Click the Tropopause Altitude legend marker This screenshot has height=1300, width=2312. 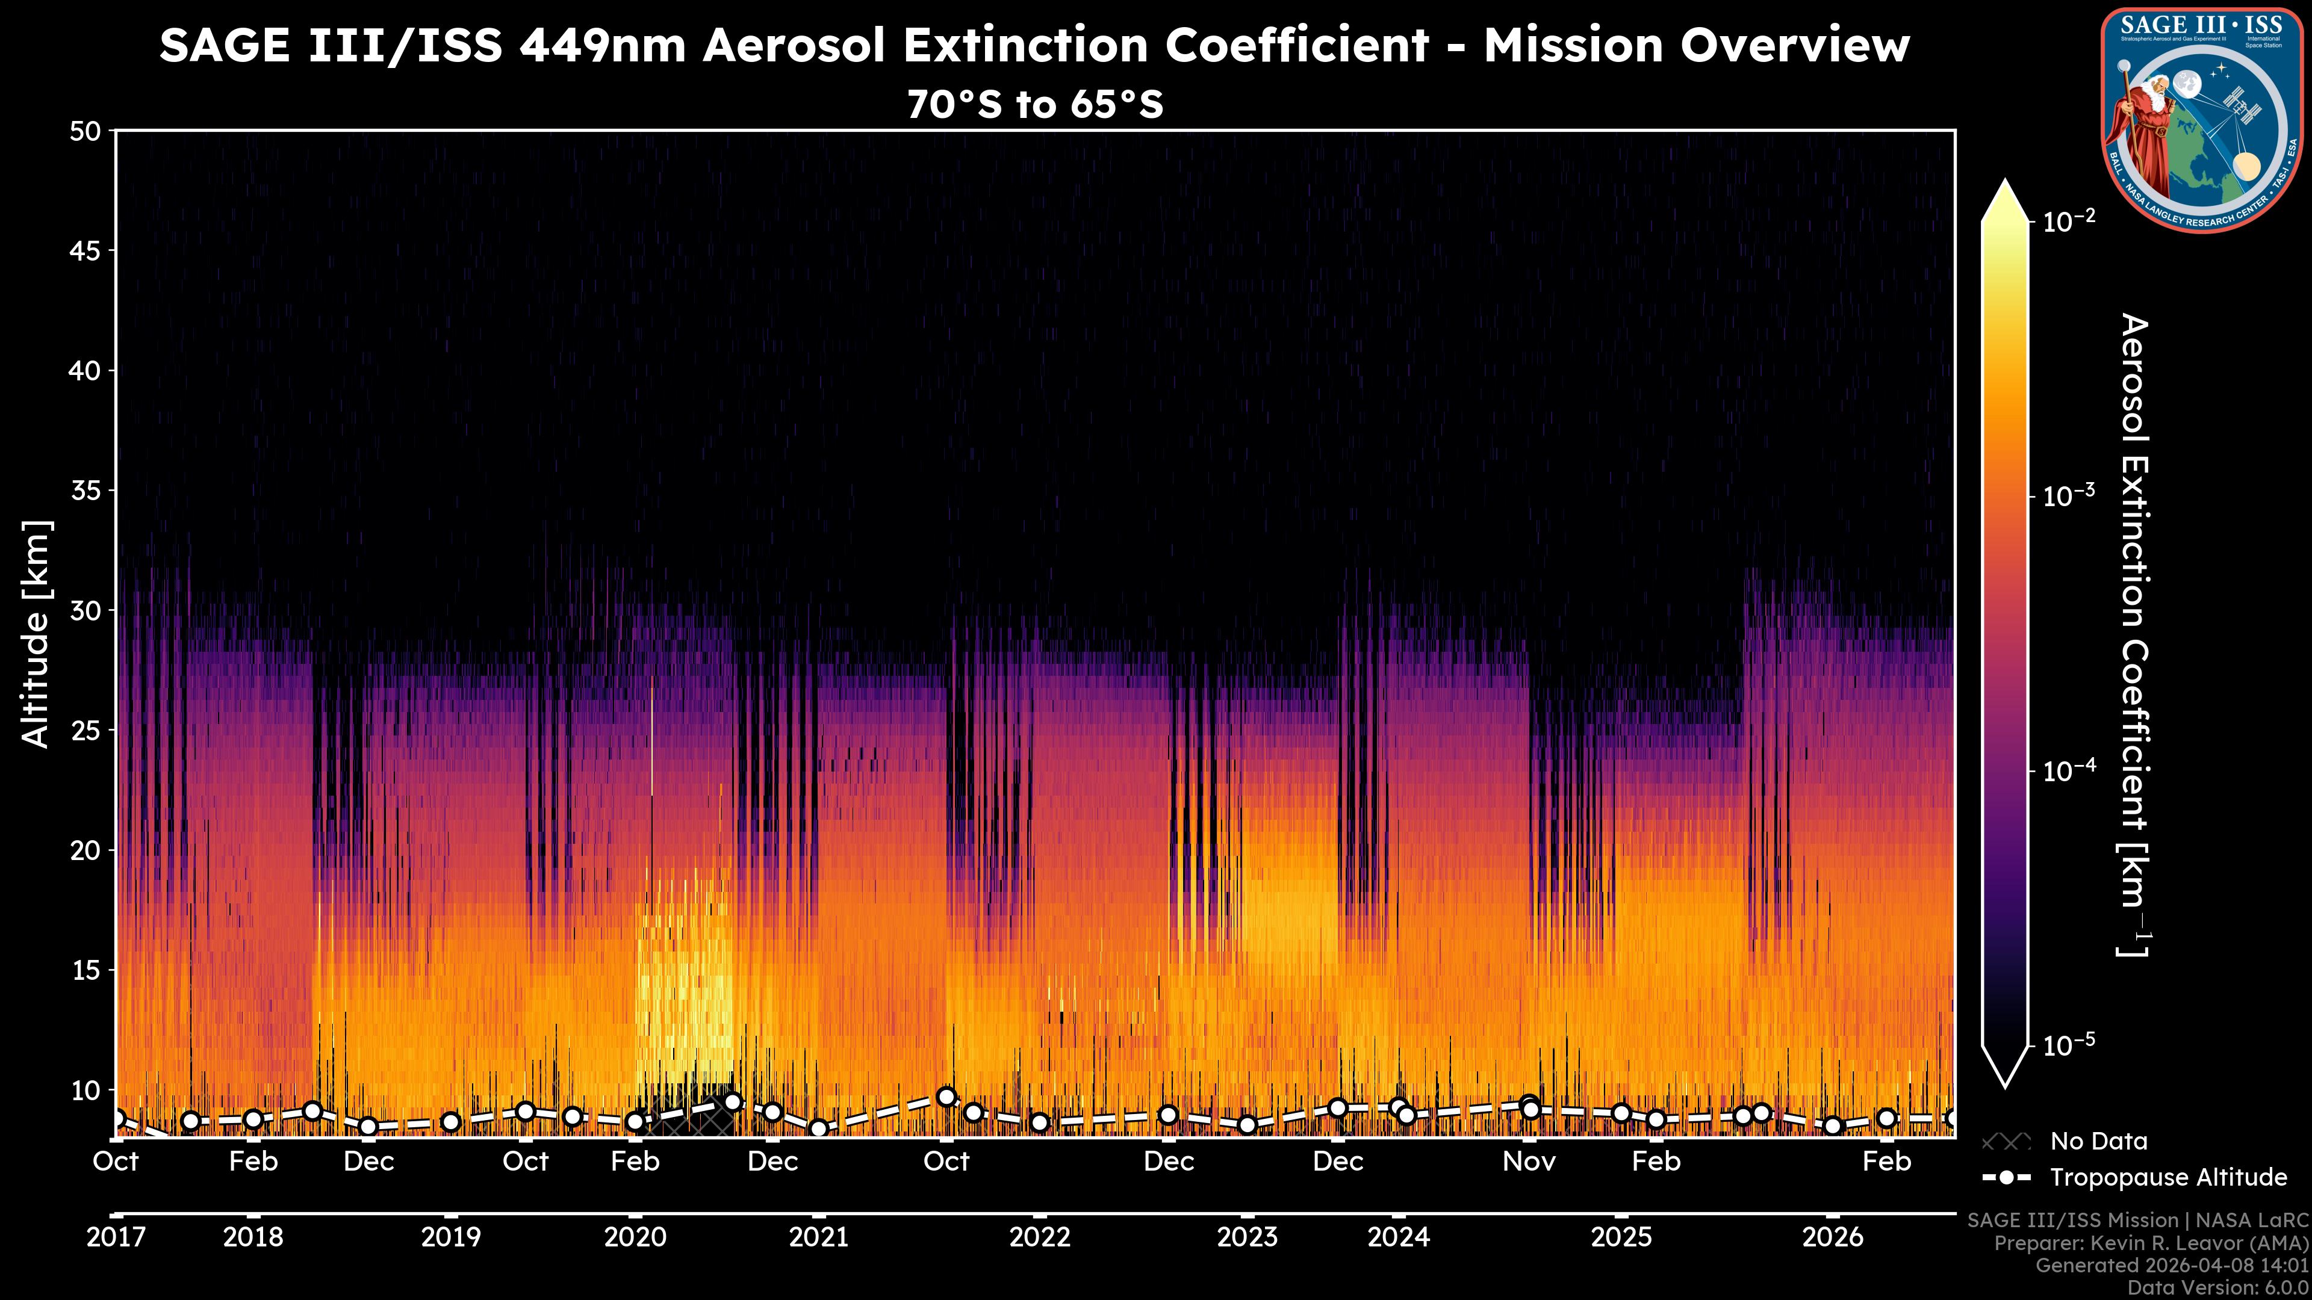(2006, 1177)
